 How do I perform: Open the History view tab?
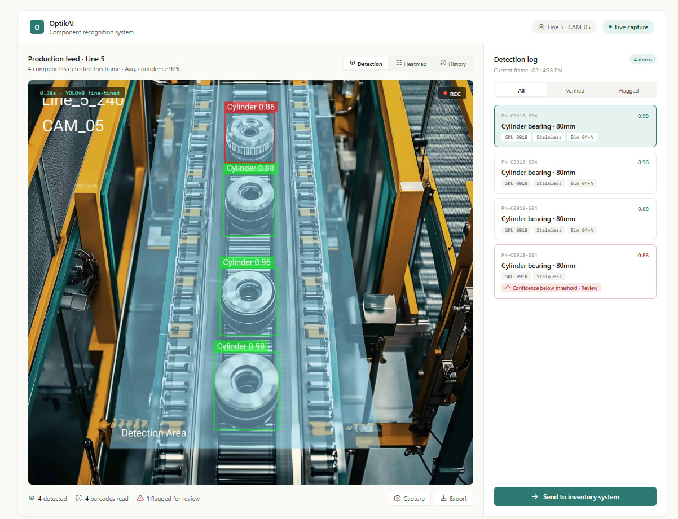tap(453, 64)
